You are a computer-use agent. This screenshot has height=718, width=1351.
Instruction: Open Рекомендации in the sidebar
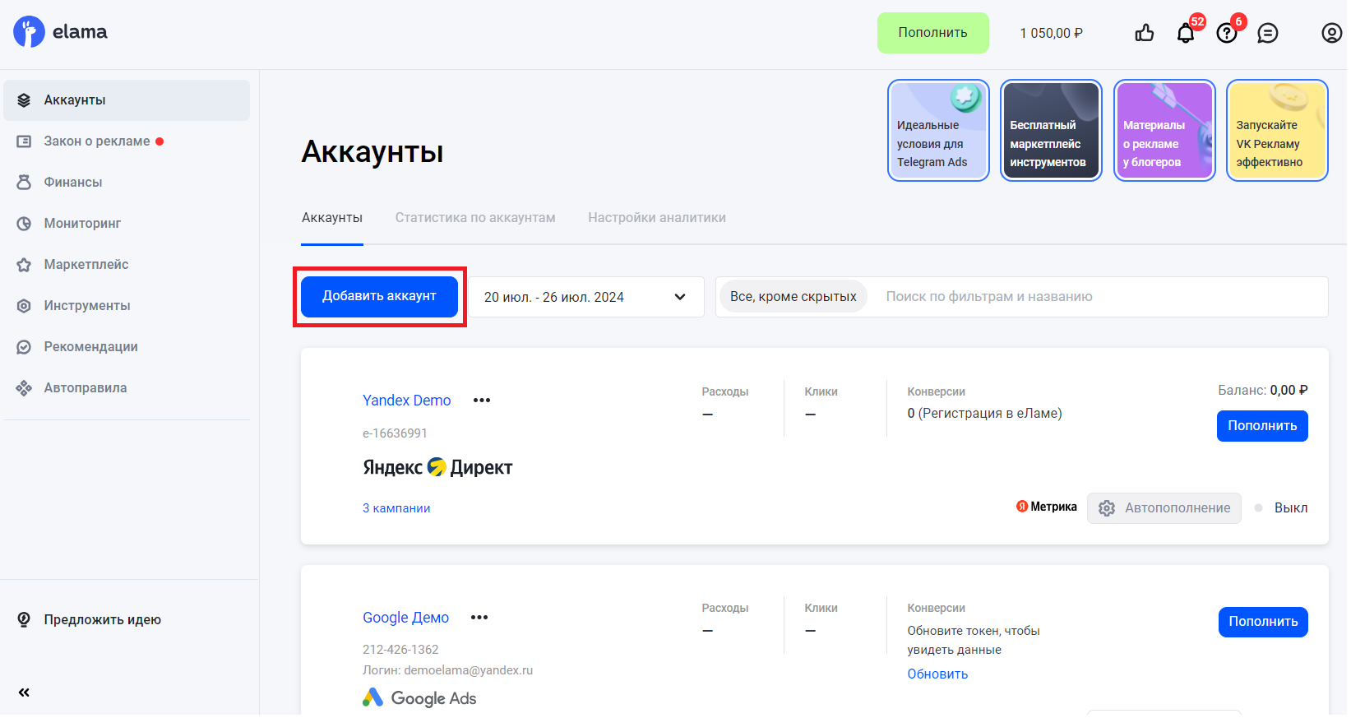pyautogui.click(x=127, y=347)
